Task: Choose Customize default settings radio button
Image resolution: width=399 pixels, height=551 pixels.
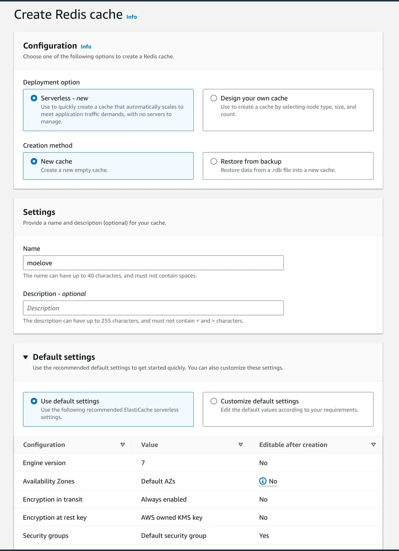Action: [214, 401]
